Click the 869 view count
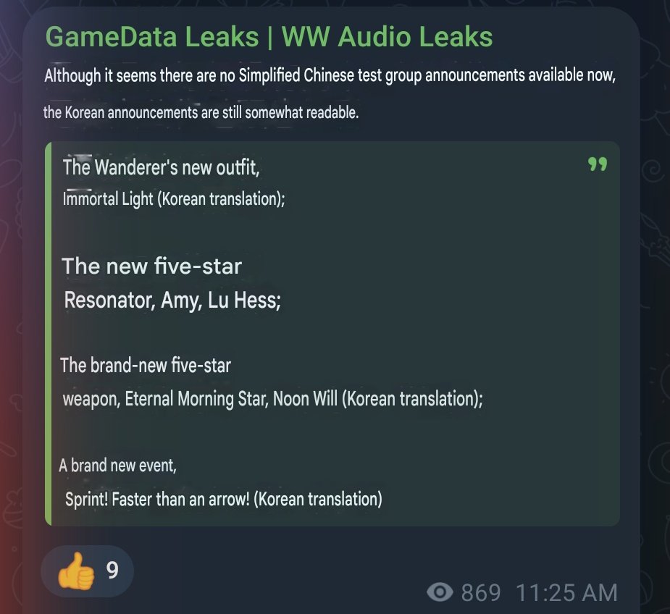 [481, 592]
